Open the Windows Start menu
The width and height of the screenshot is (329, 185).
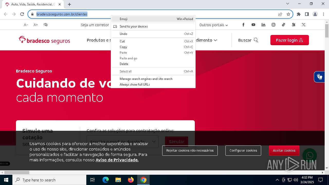coord(6,180)
